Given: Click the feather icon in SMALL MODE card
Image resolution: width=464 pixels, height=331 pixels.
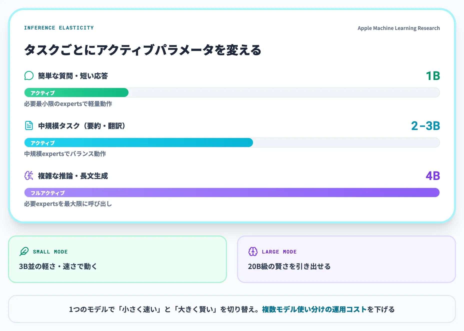Looking at the screenshot, I should (24, 251).
